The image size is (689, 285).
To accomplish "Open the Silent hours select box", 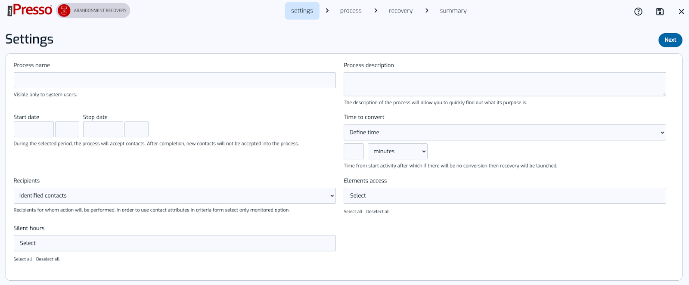I will [174, 243].
